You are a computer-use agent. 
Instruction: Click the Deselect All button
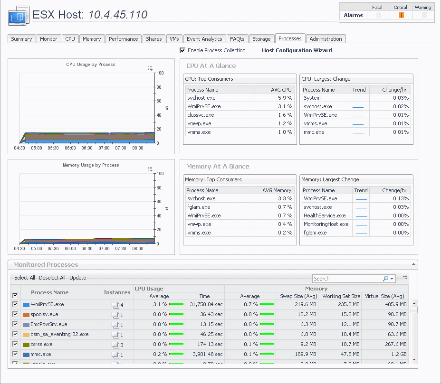click(x=52, y=278)
